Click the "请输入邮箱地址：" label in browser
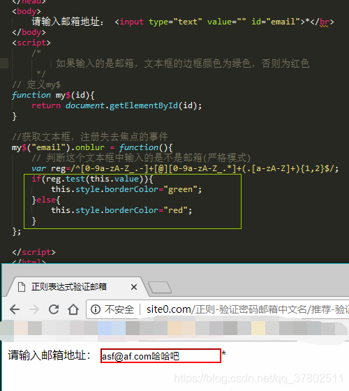Viewport: 349px width, 391px height. [x=50, y=355]
